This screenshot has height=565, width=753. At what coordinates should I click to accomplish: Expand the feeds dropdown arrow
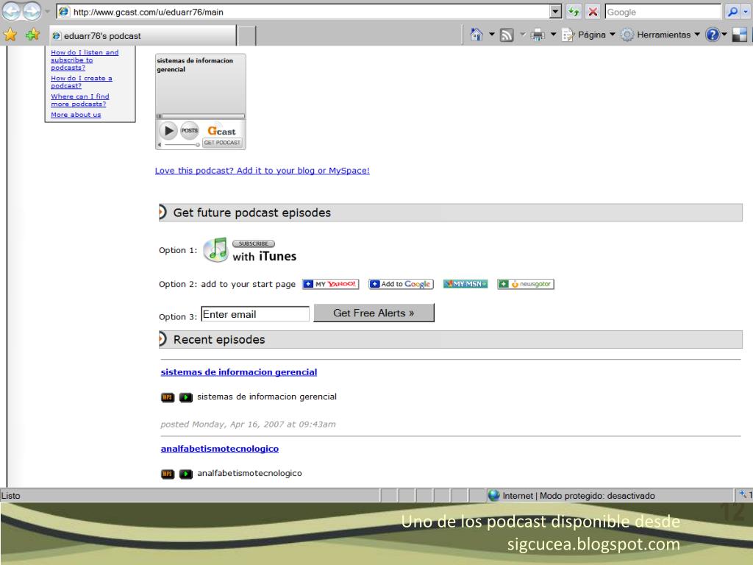pos(523,35)
